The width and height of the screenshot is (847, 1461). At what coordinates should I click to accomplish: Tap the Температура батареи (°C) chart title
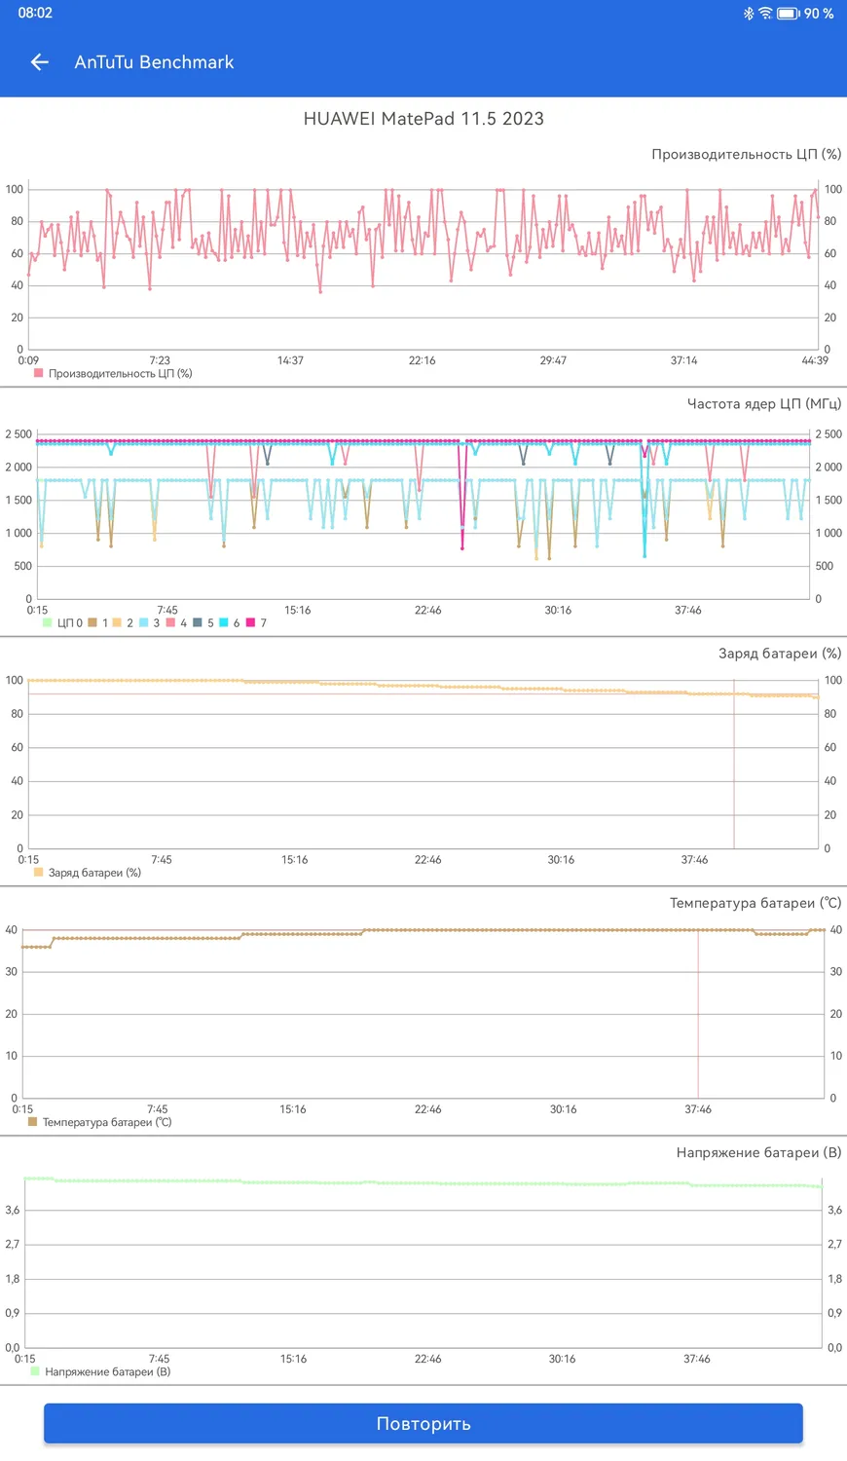pyautogui.click(x=755, y=903)
